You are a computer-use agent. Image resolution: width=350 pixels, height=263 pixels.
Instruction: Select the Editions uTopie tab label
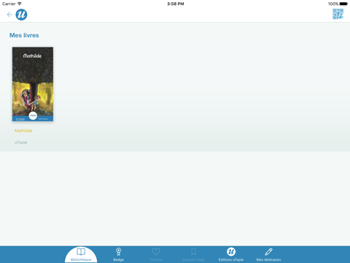(231, 260)
